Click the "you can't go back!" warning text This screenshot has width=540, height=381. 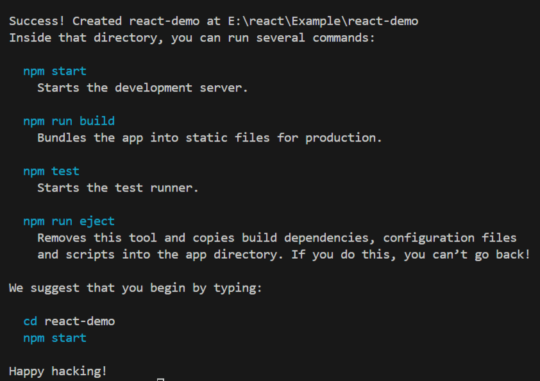coord(467,254)
